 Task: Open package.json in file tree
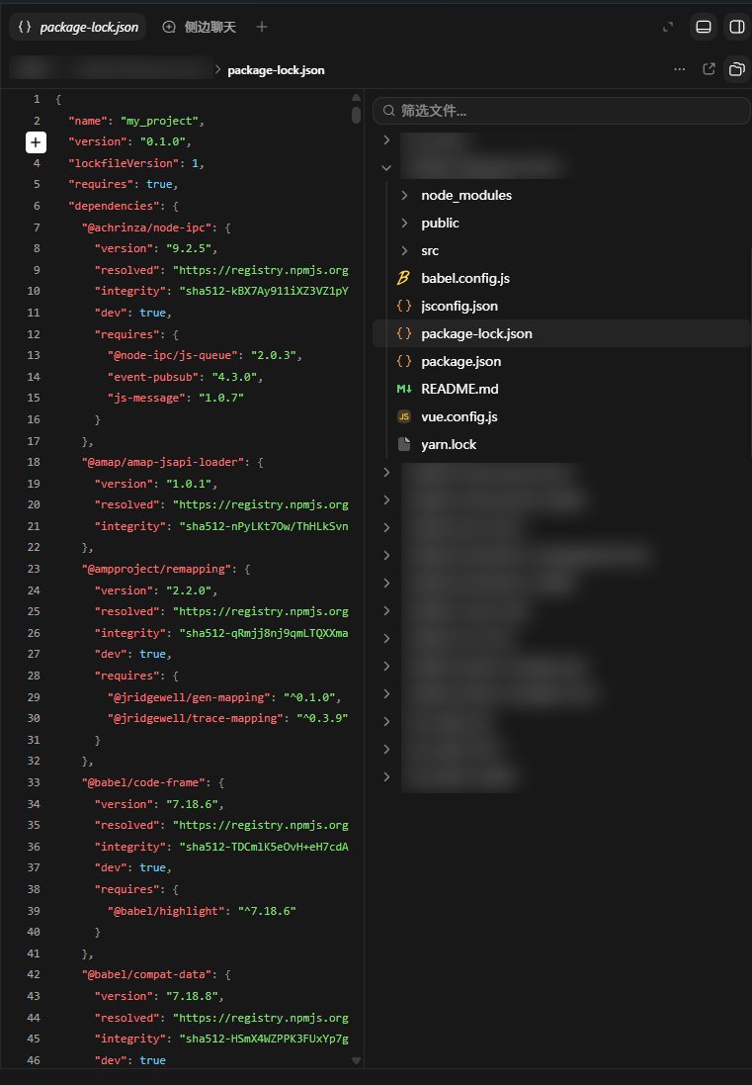coord(461,361)
